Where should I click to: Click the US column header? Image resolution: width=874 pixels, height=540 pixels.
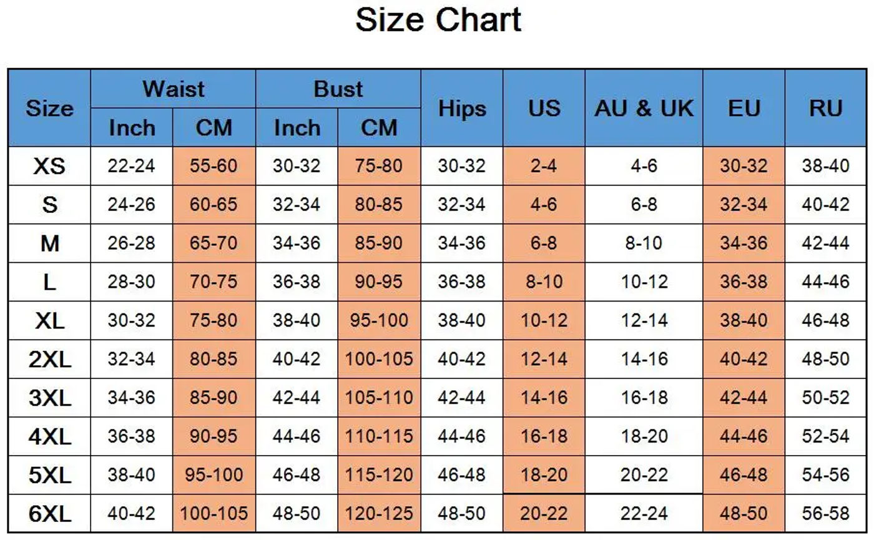click(x=544, y=108)
